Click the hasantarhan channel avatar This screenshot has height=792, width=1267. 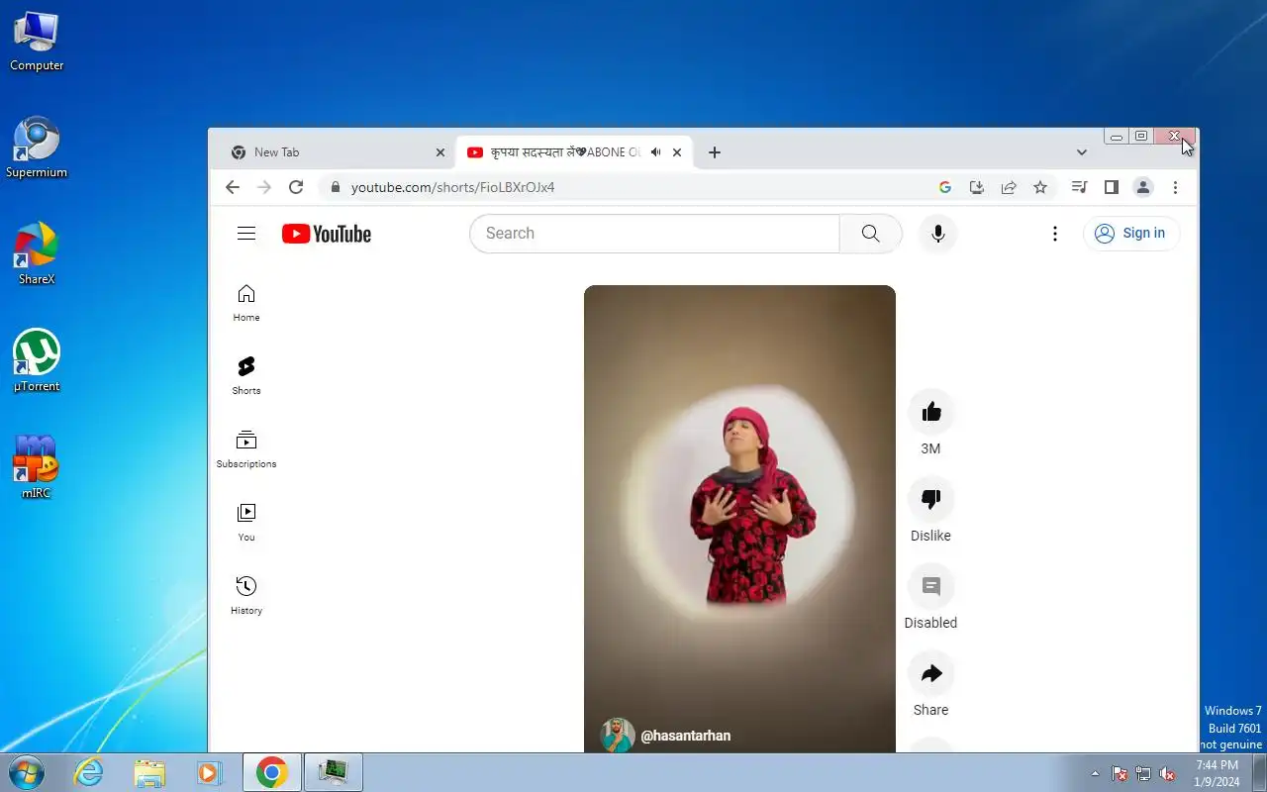click(618, 736)
